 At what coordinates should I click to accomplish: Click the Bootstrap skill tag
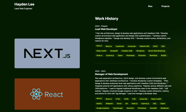coord(153,55)
